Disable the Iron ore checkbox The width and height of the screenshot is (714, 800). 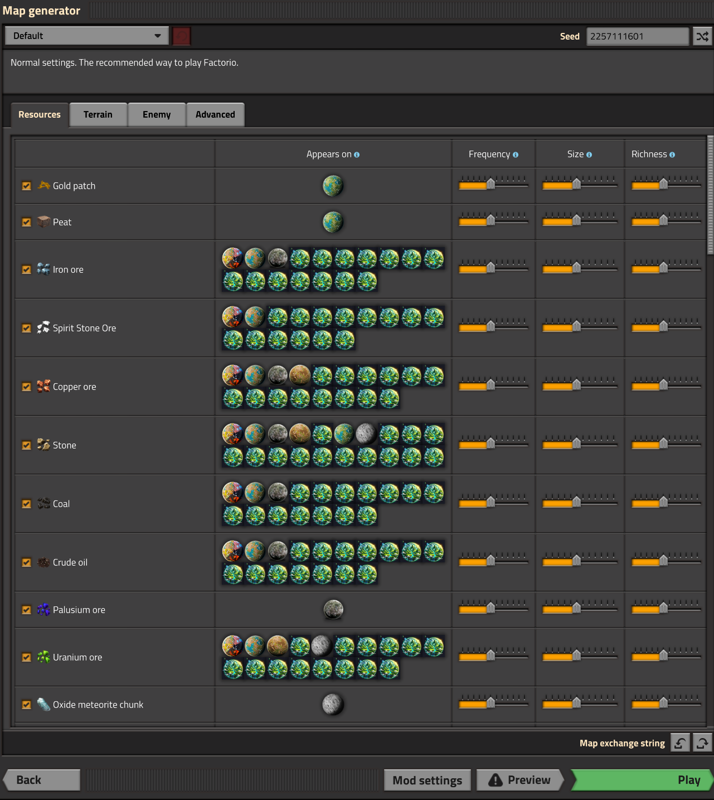(x=26, y=269)
